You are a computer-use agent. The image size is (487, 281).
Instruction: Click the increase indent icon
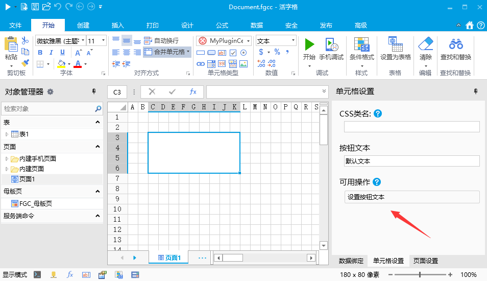[116, 64]
